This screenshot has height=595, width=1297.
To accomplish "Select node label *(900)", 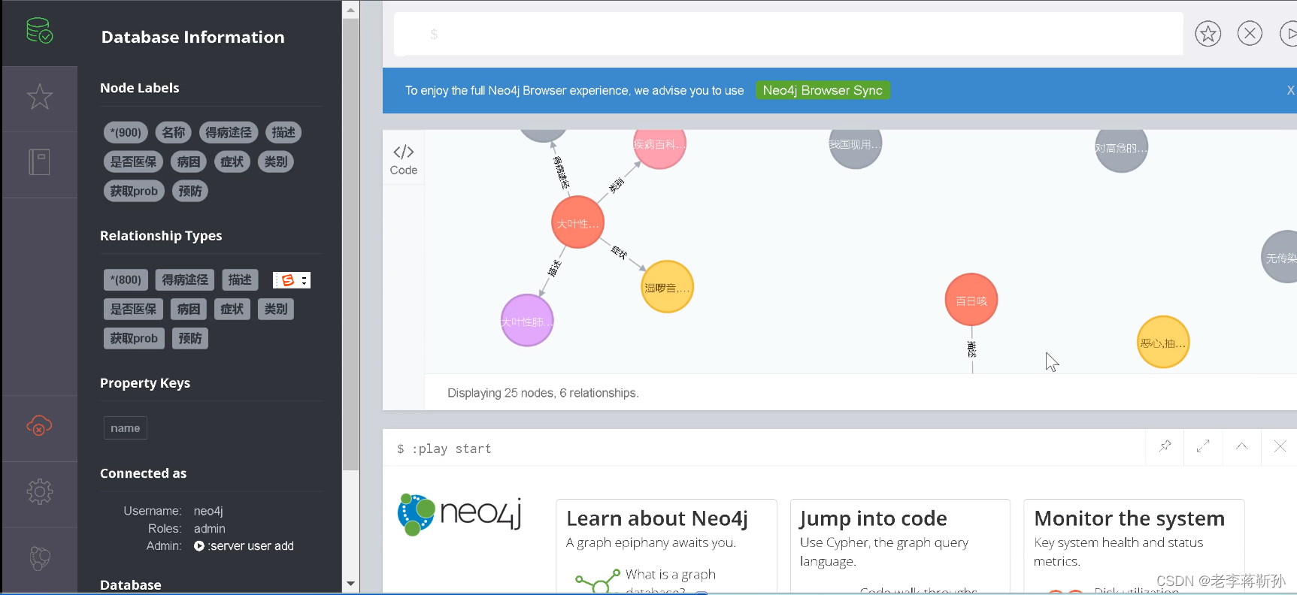I will 126,132.
